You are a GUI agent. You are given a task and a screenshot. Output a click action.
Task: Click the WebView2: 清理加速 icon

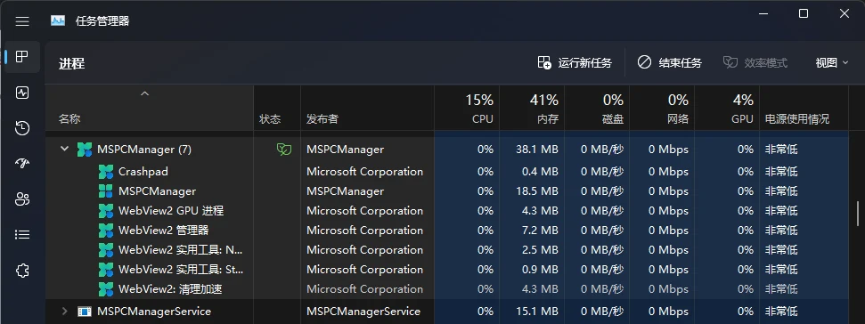105,289
